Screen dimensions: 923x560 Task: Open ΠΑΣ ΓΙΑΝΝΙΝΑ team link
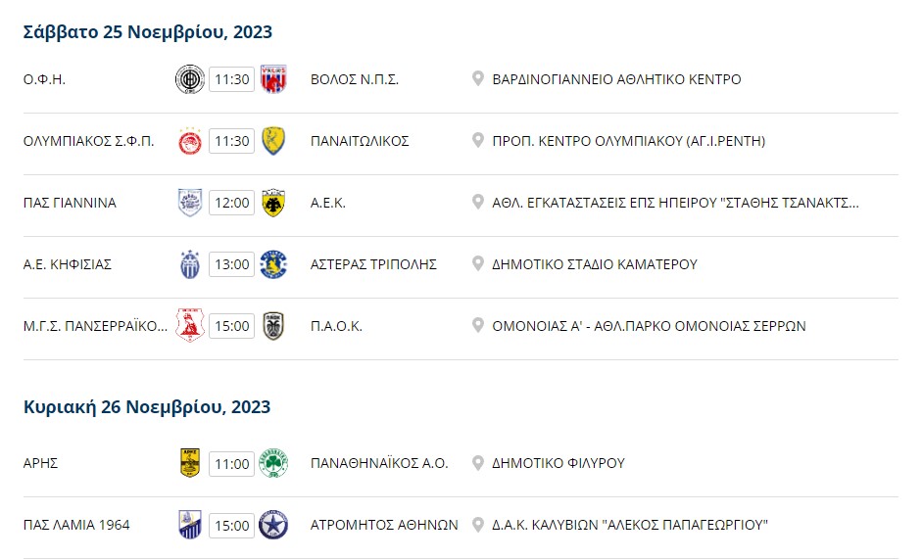[70, 203]
